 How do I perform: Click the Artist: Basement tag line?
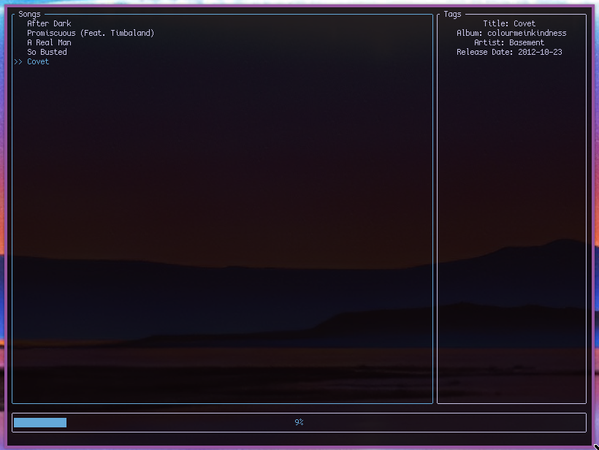[509, 43]
